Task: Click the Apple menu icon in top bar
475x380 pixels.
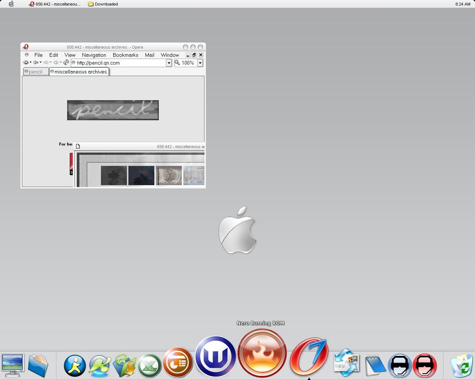Action: [x=11, y=4]
